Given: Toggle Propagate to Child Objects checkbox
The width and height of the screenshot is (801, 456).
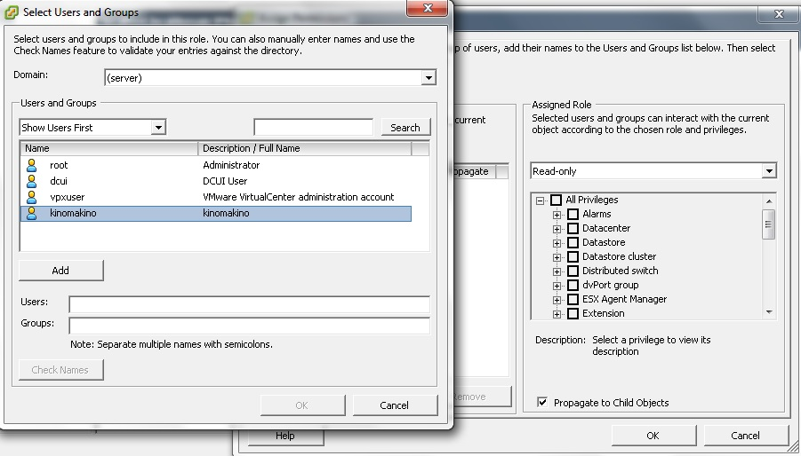Looking at the screenshot, I should pyautogui.click(x=542, y=403).
